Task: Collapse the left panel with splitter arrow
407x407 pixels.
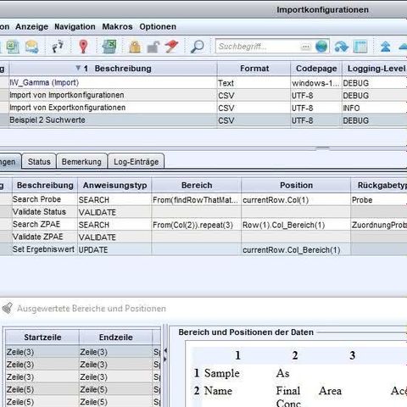Action: coord(165,350)
